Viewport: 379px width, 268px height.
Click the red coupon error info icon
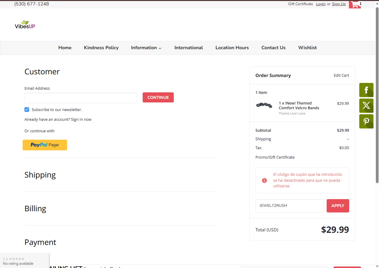click(264, 181)
